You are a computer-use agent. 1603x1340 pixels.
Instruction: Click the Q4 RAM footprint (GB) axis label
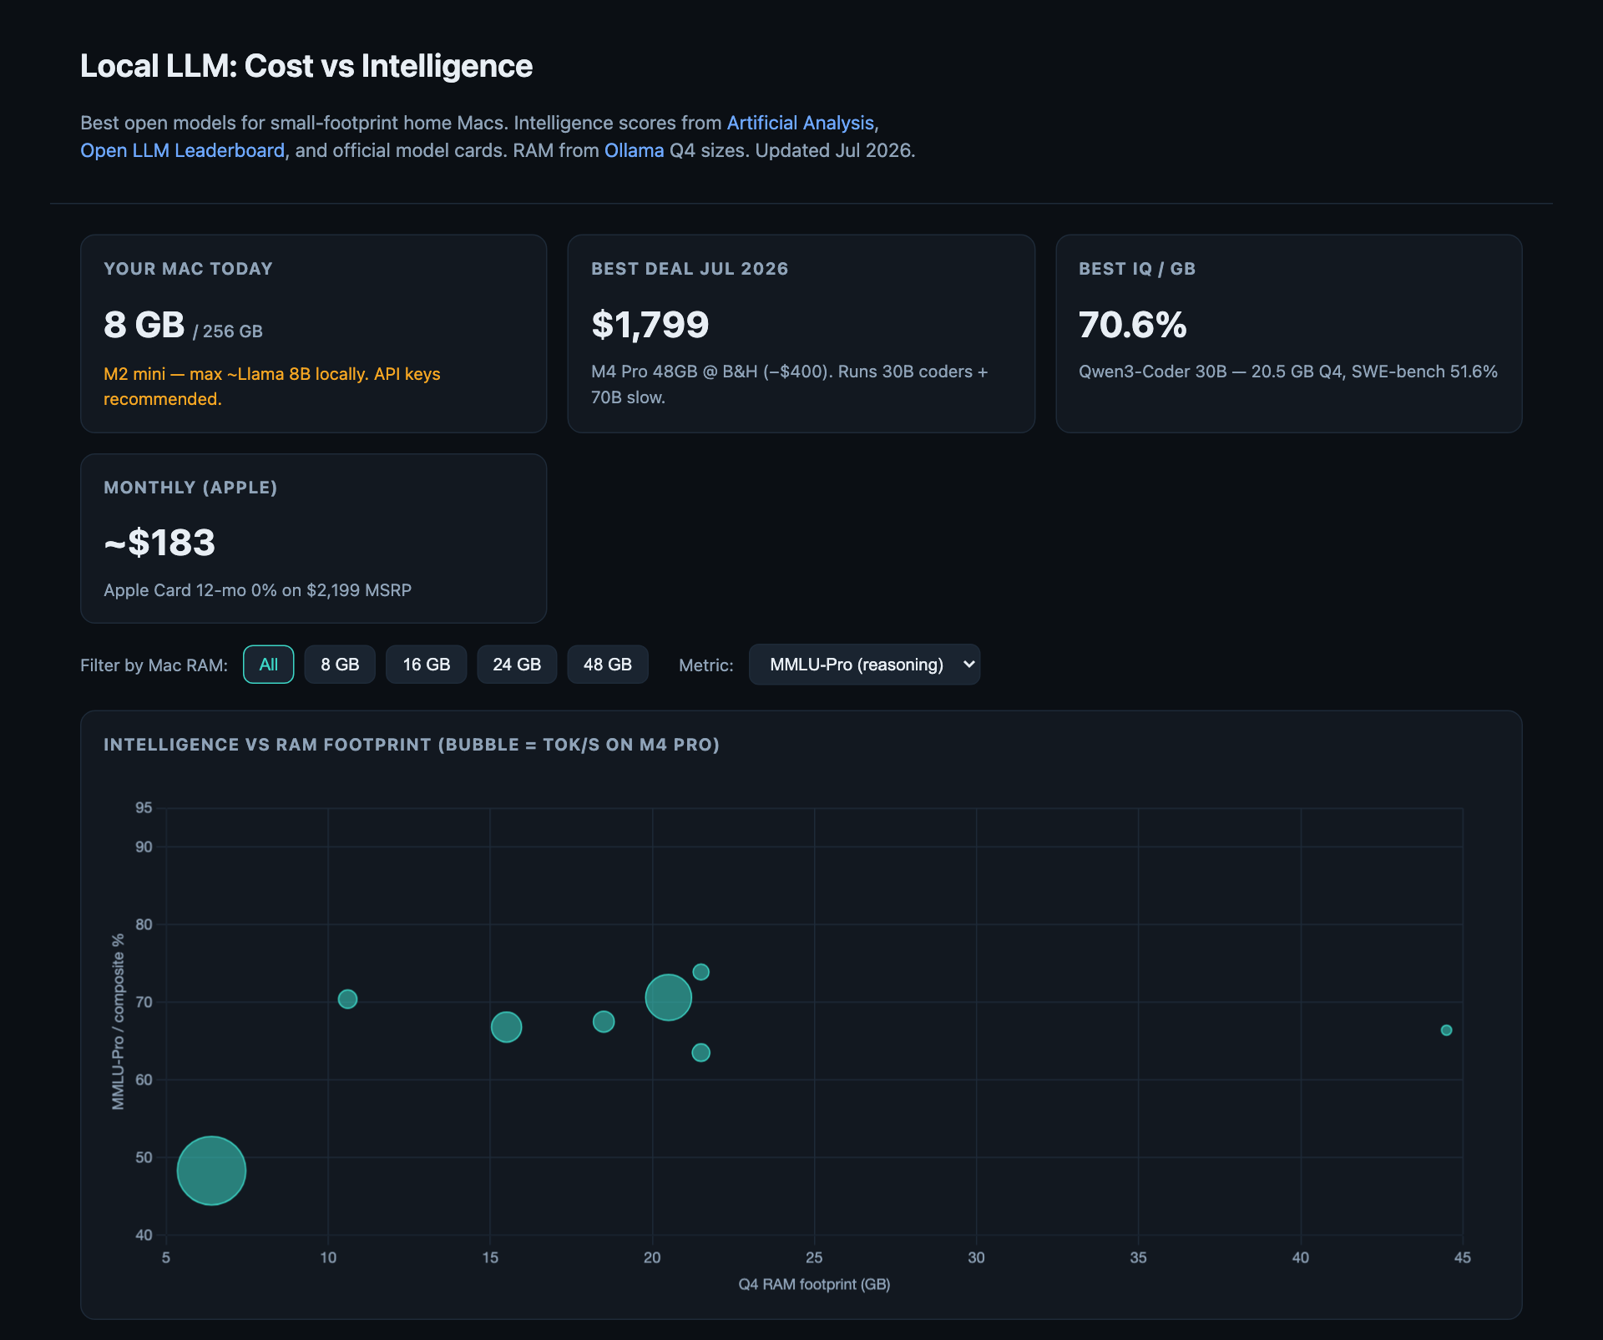[x=814, y=1284]
